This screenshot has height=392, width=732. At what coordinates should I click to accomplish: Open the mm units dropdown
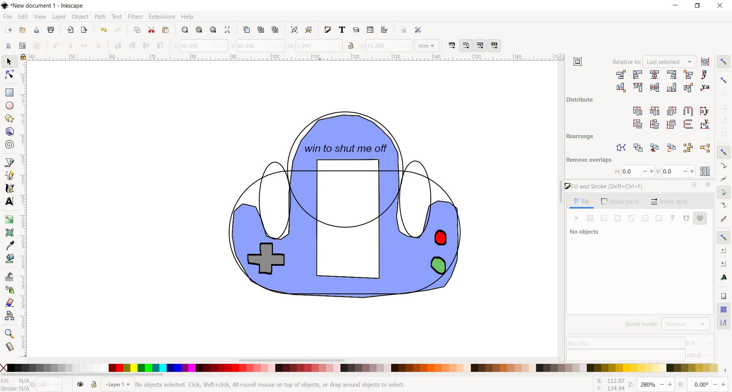tap(426, 46)
